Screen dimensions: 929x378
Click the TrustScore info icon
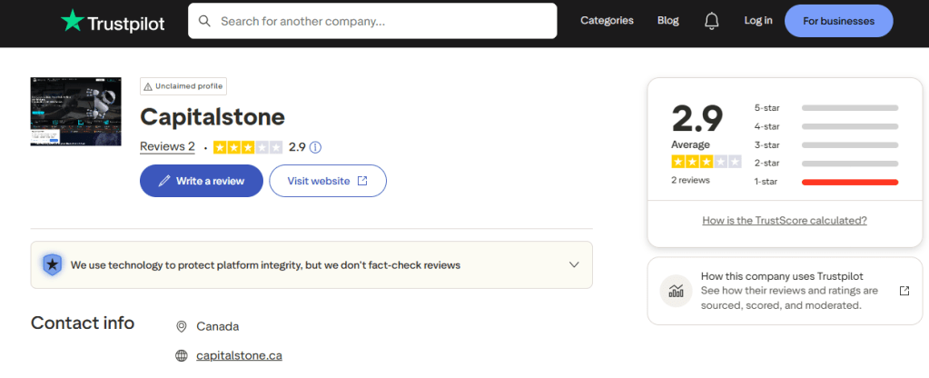[316, 147]
